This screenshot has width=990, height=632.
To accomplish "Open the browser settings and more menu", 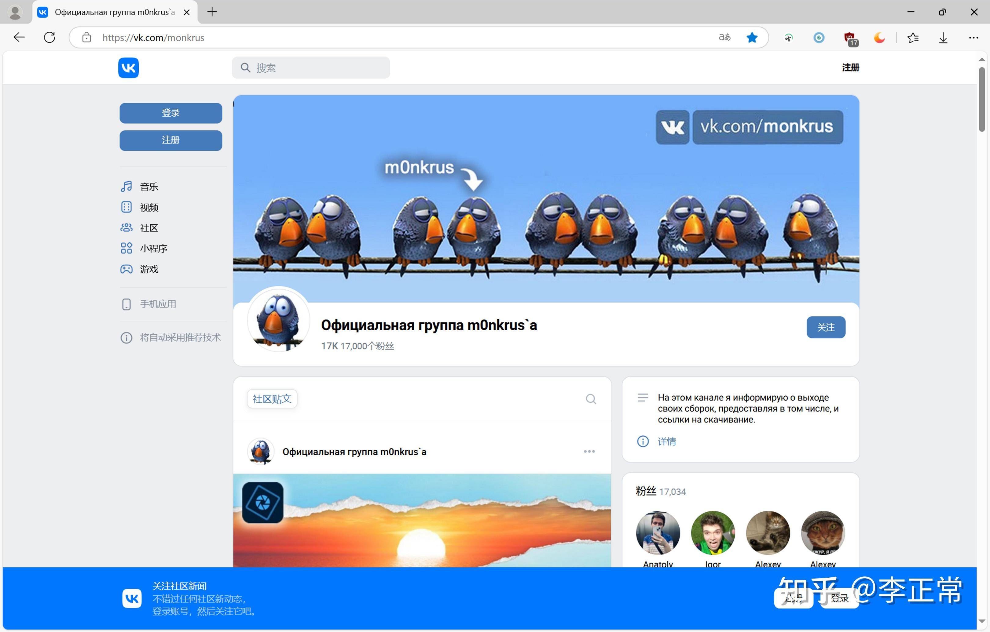I will (x=973, y=38).
